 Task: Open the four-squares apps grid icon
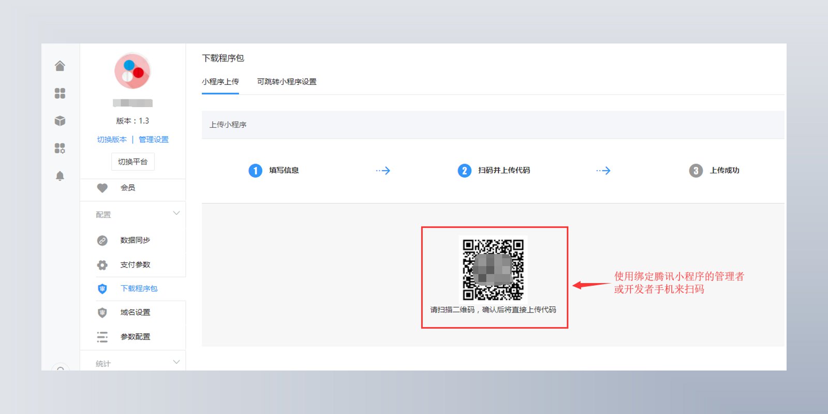[x=60, y=93]
